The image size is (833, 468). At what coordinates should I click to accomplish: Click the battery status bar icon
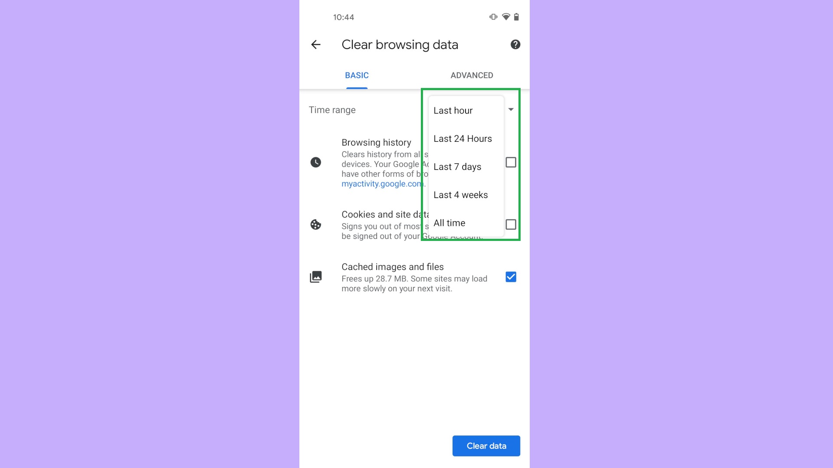tap(515, 16)
